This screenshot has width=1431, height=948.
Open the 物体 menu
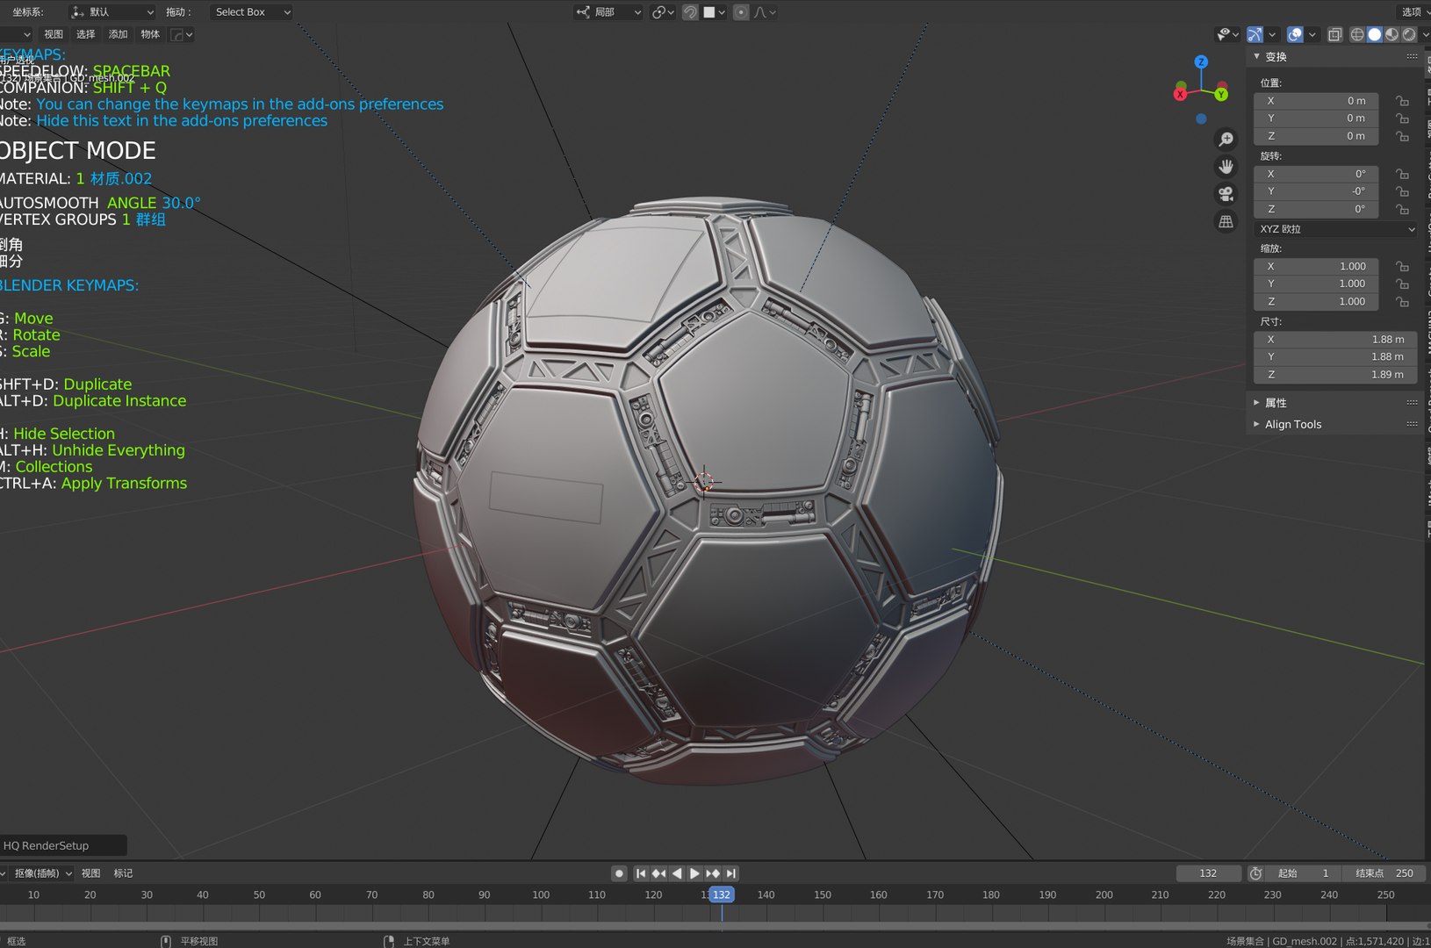pos(150,34)
